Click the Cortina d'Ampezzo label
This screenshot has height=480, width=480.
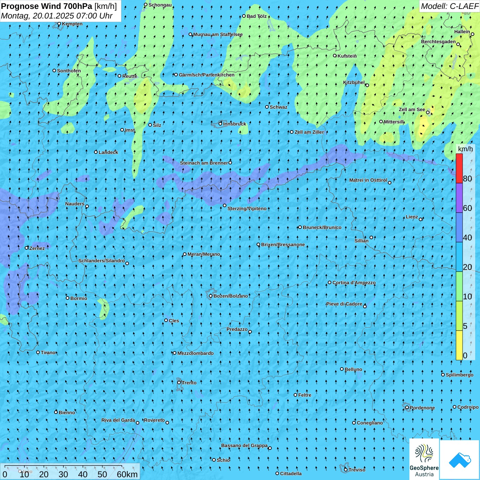tap(354, 283)
